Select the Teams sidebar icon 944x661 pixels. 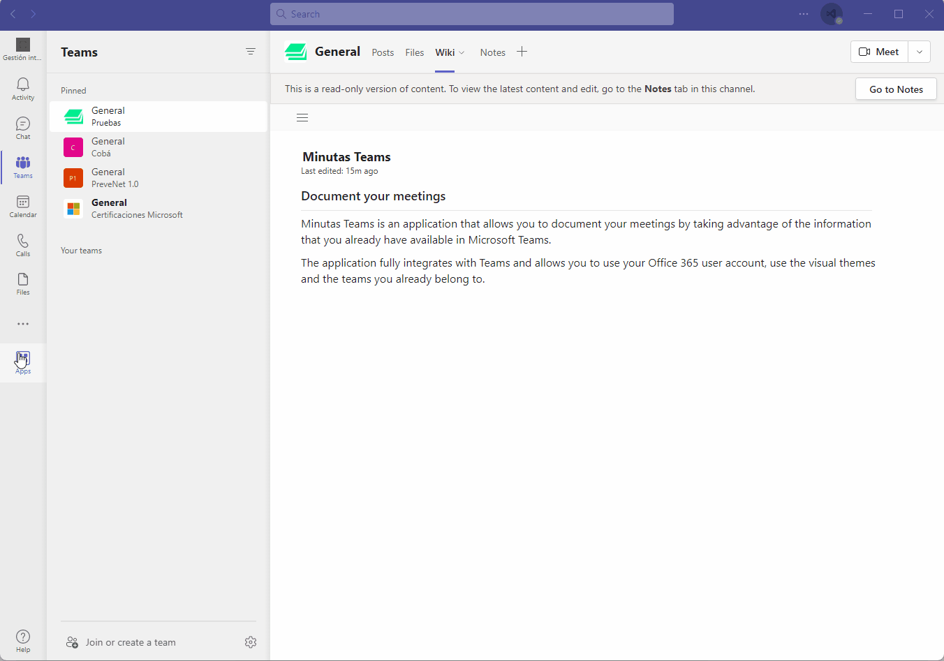23,167
